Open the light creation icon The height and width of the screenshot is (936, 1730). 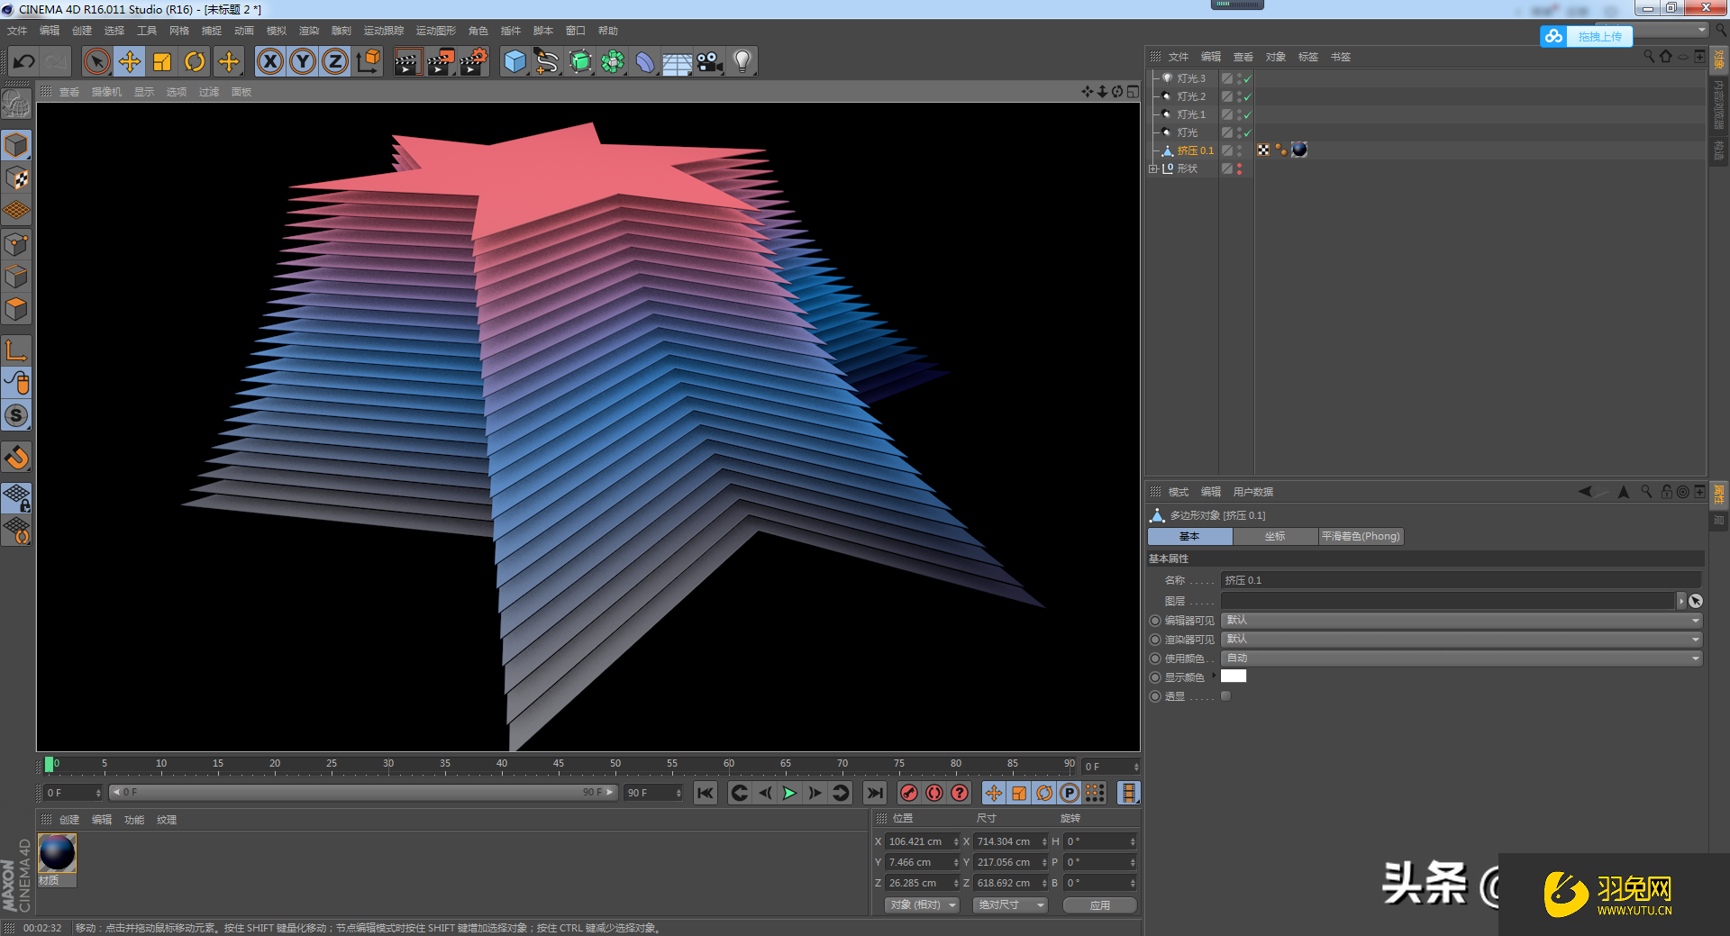(741, 61)
